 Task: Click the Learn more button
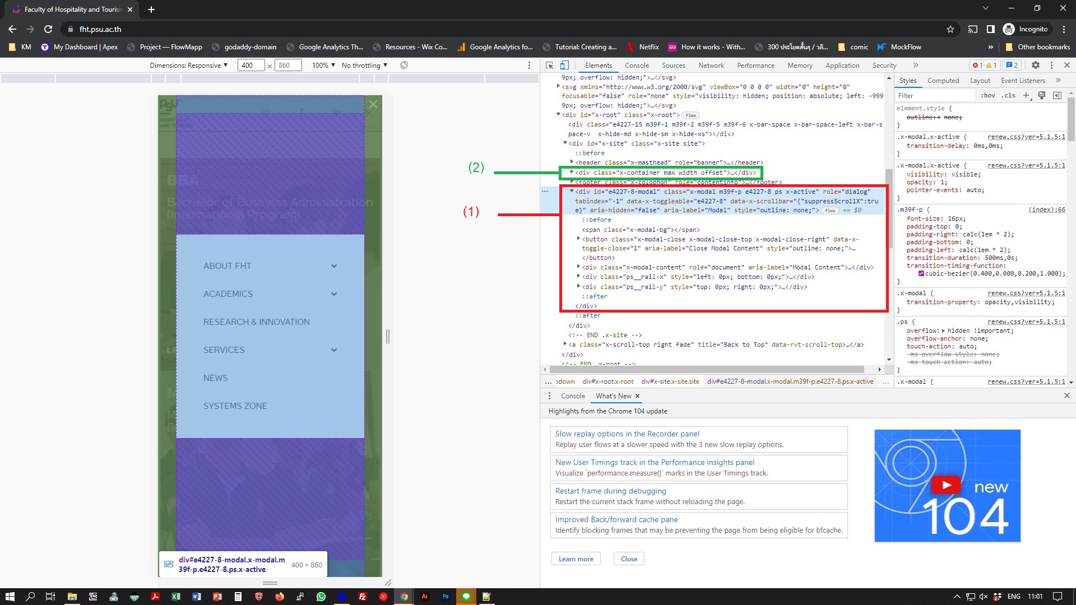coord(576,559)
